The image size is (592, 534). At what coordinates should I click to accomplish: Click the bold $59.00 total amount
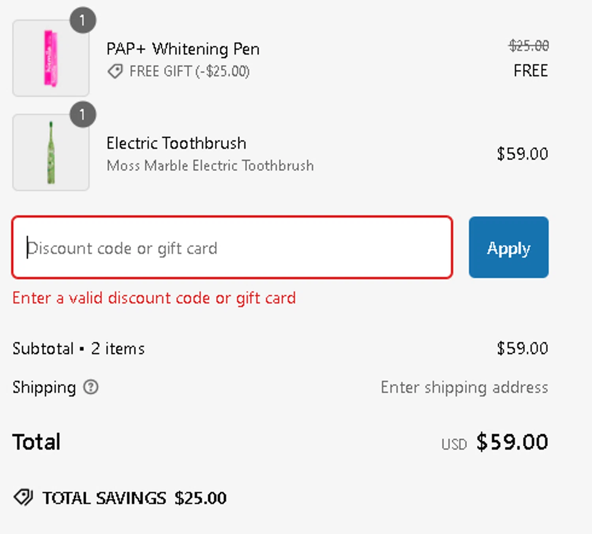[x=512, y=442]
